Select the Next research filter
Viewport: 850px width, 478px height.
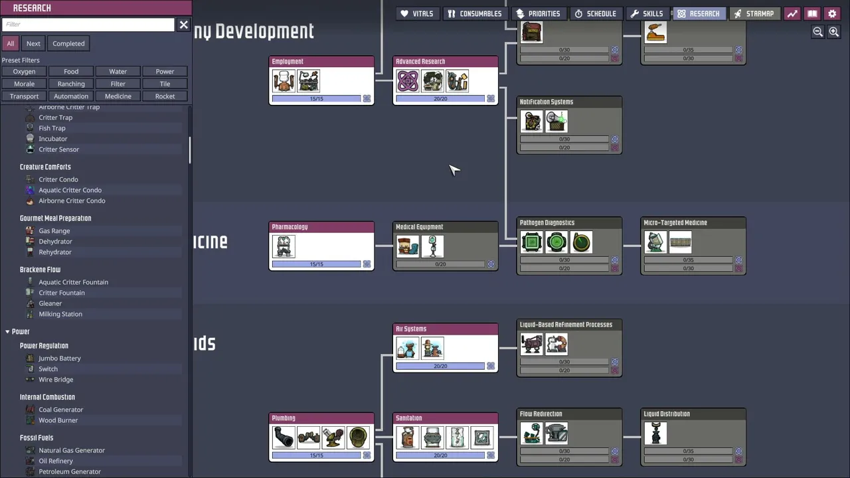tap(33, 44)
